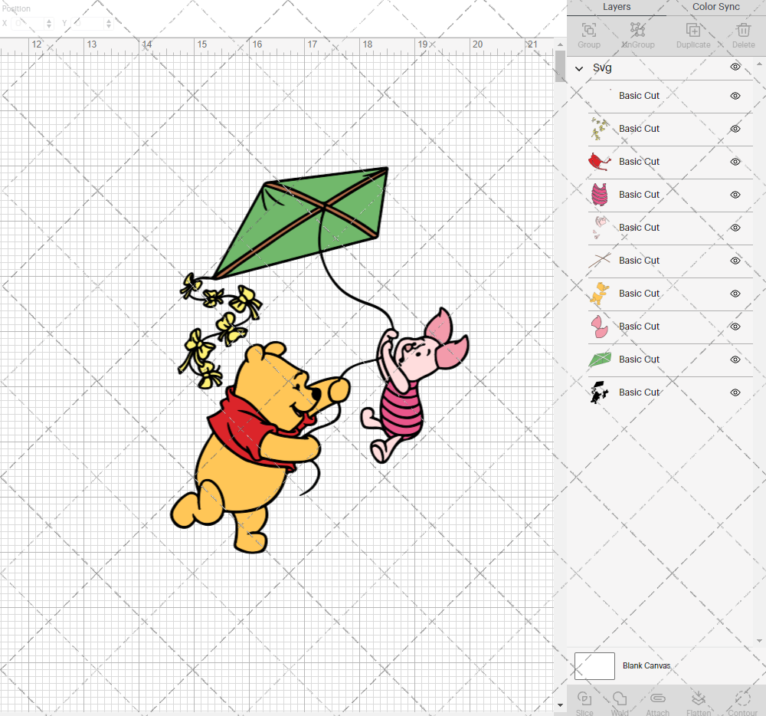This screenshot has width=766, height=716.
Task: Select the Attach tool
Action: [x=657, y=698]
